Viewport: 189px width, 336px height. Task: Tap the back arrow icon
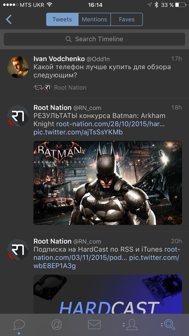click(8, 19)
